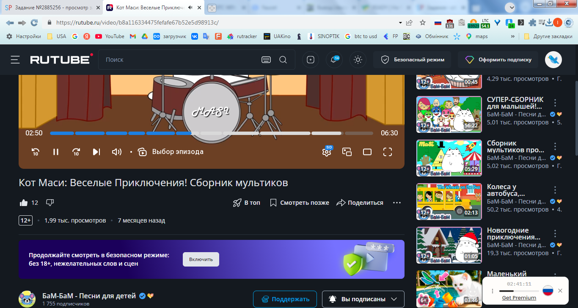Click Оформить подписку button
The image size is (578, 308).
[x=498, y=60]
